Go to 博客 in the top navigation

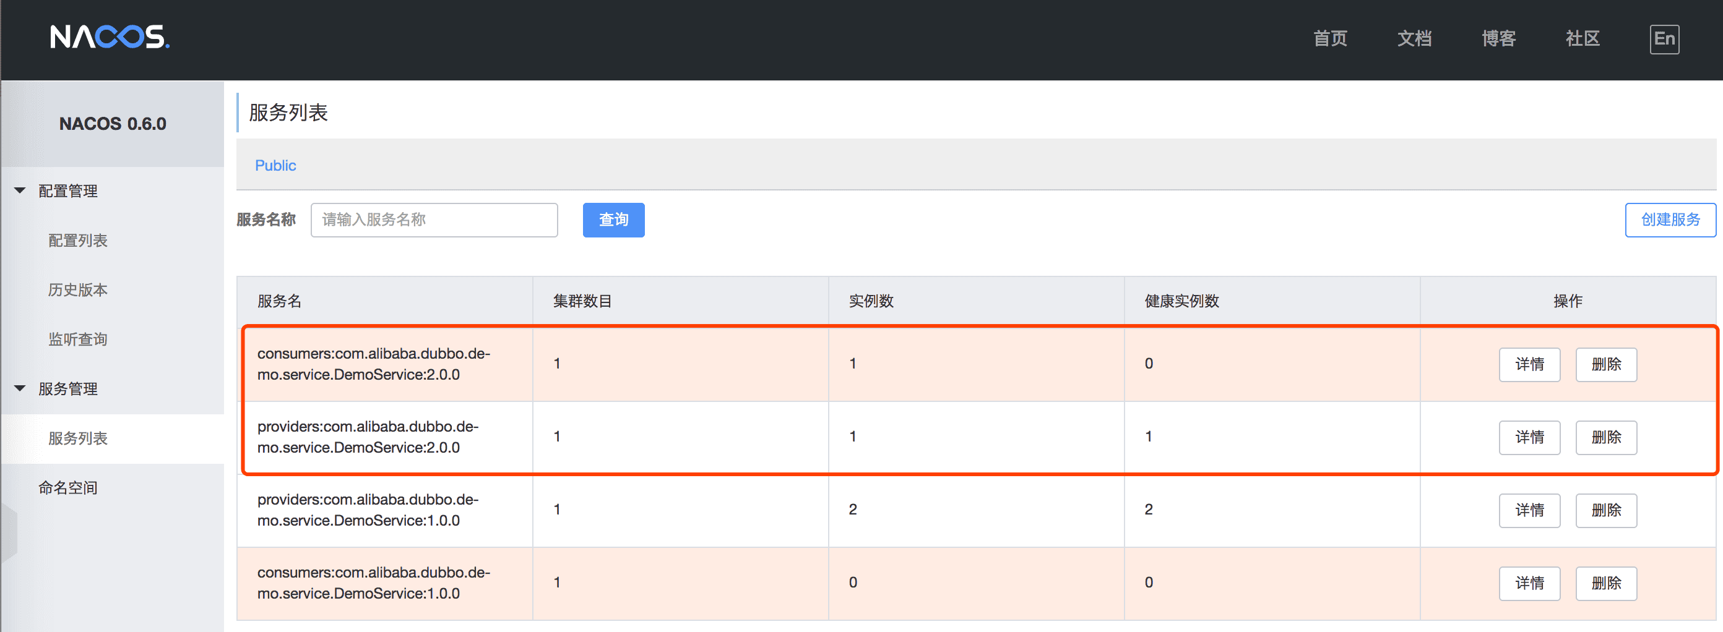[x=1498, y=39]
